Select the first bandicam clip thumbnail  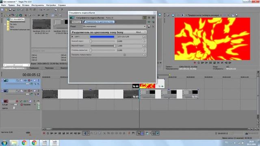pyautogui.click(x=41, y=24)
